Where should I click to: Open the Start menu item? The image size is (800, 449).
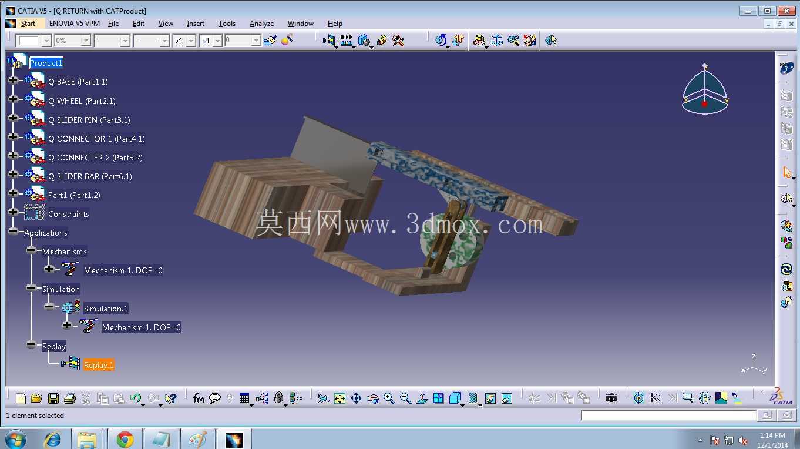(x=28, y=24)
